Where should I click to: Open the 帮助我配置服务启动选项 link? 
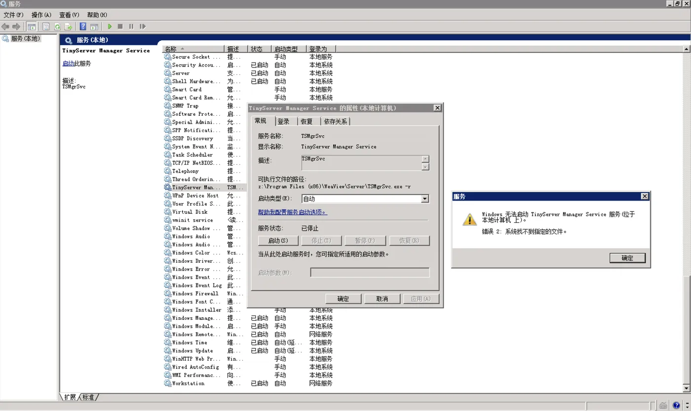[x=292, y=212]
